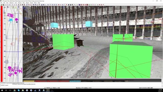This screenshot has width=163, height=92.
Task: Click the purple square toolbar icon
Action: [79, 5]
